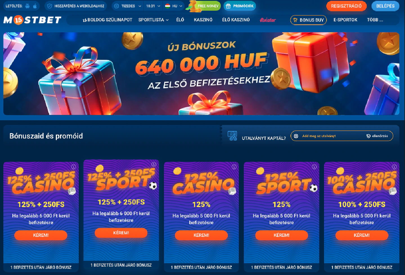The width and height of the screenshot is (405, 275).
Task: Open info icon on first 125% + 250FS Casino card
Action: [73, 167]
